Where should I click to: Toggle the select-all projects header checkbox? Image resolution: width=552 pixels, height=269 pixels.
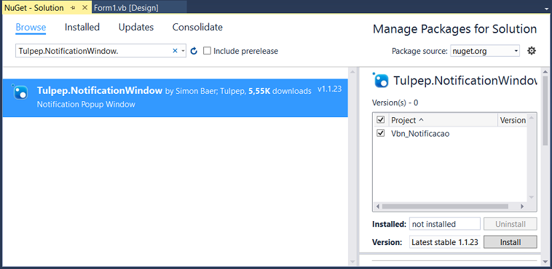[381, 120]
